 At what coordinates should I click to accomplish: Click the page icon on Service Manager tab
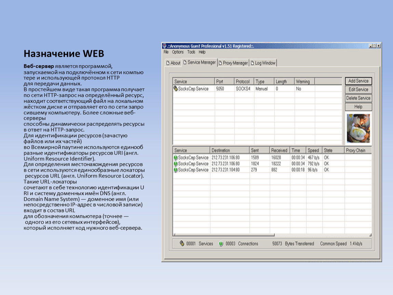(x=185, y=62)
